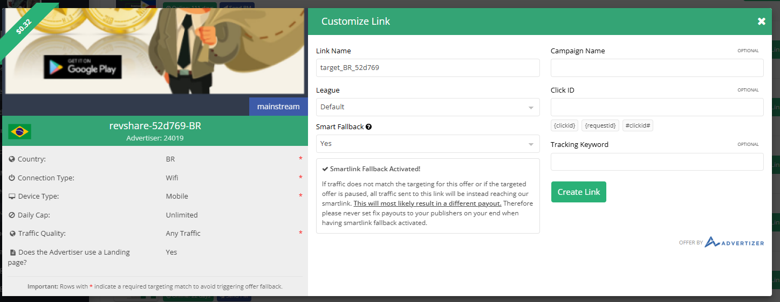Click the monitor icon beside Device Type
This screenshot has height=302, width=780.
[12, 196]
